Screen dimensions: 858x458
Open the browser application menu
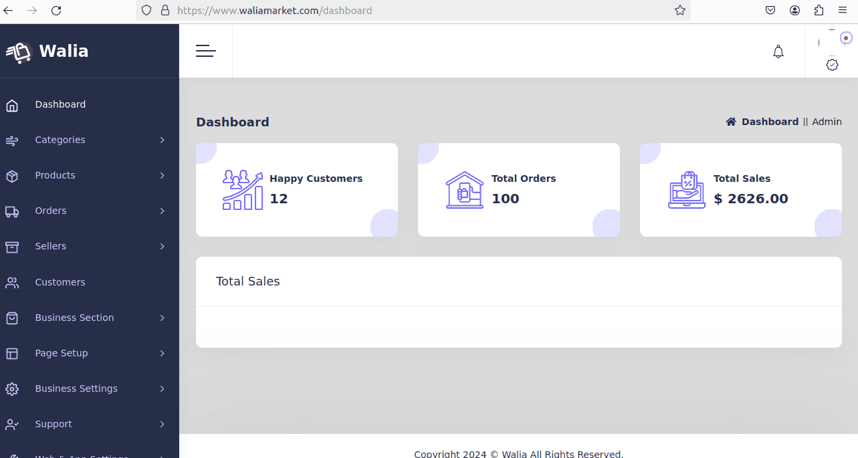842,10
